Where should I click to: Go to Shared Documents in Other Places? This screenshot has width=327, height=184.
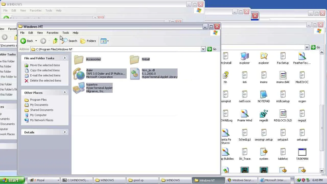tap(42, 110)
